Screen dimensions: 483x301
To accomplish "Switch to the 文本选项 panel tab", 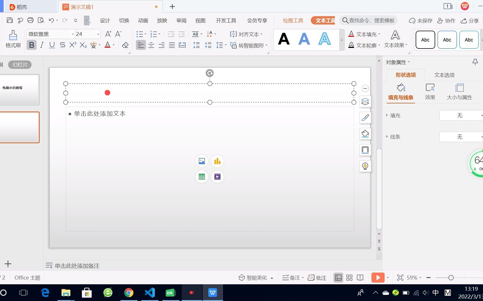I will pyautogui.click(x=444, y=75).
